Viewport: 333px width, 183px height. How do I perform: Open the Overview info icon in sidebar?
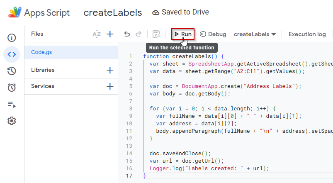click(12, 38)
